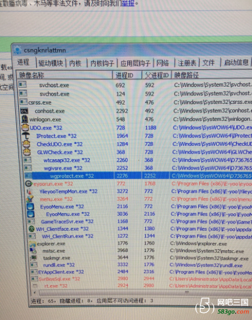The width and height of the screenshot is (252, 320).
Task: Click the conhost.exe console icon
Action: click(24, 111)
